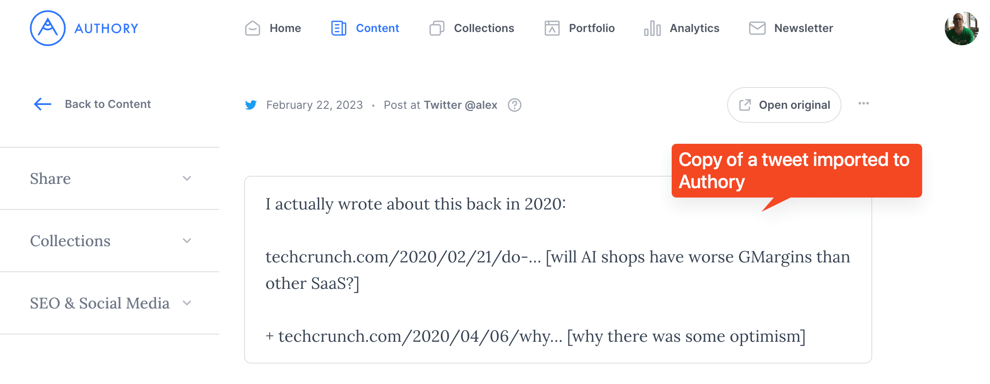
Task: Click the Authory logo icon
Action: tap(48, 28)
